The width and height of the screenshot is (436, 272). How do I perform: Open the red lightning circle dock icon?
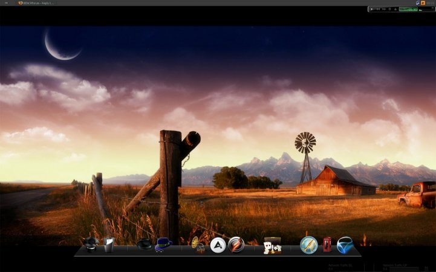[x=236, y=245]
